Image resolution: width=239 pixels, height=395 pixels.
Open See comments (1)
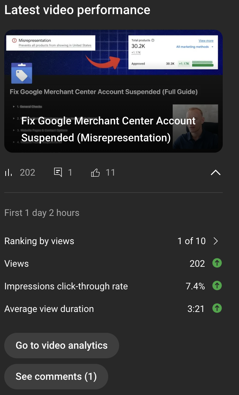(56, 376)
